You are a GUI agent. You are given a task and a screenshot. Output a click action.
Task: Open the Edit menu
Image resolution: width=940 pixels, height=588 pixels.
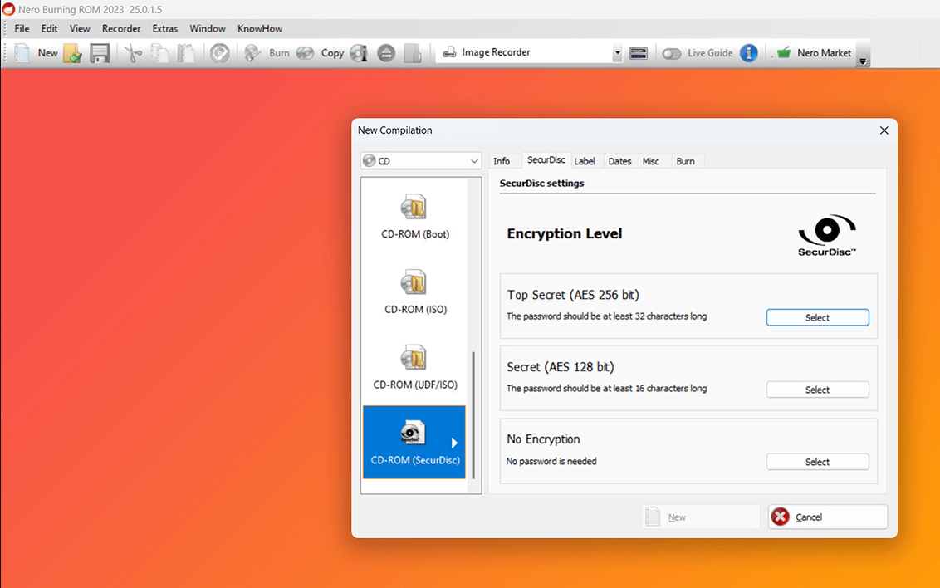tap(49, 28)
